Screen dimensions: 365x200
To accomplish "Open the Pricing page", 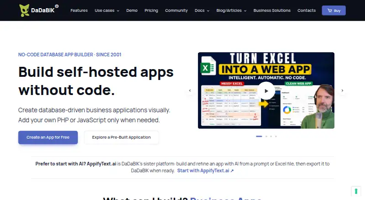I will [151, 10].
